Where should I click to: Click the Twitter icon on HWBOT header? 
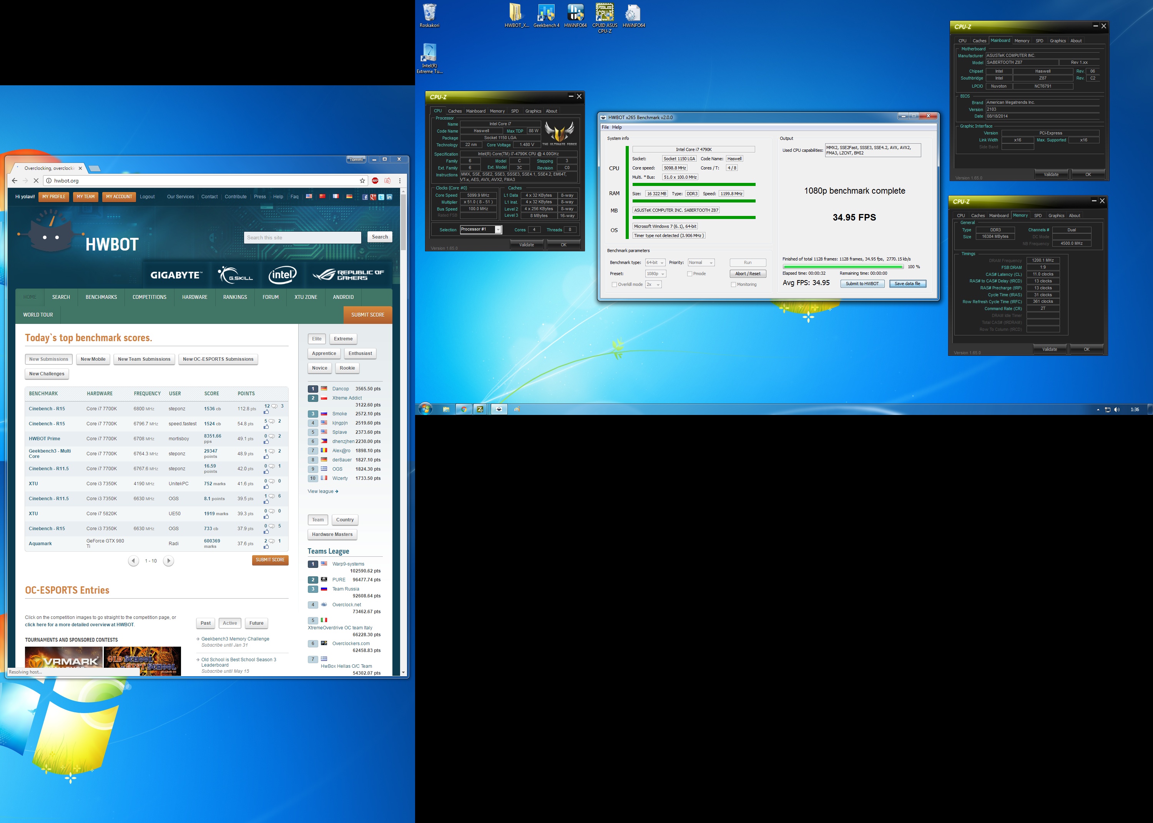click(x=381, y=197)
